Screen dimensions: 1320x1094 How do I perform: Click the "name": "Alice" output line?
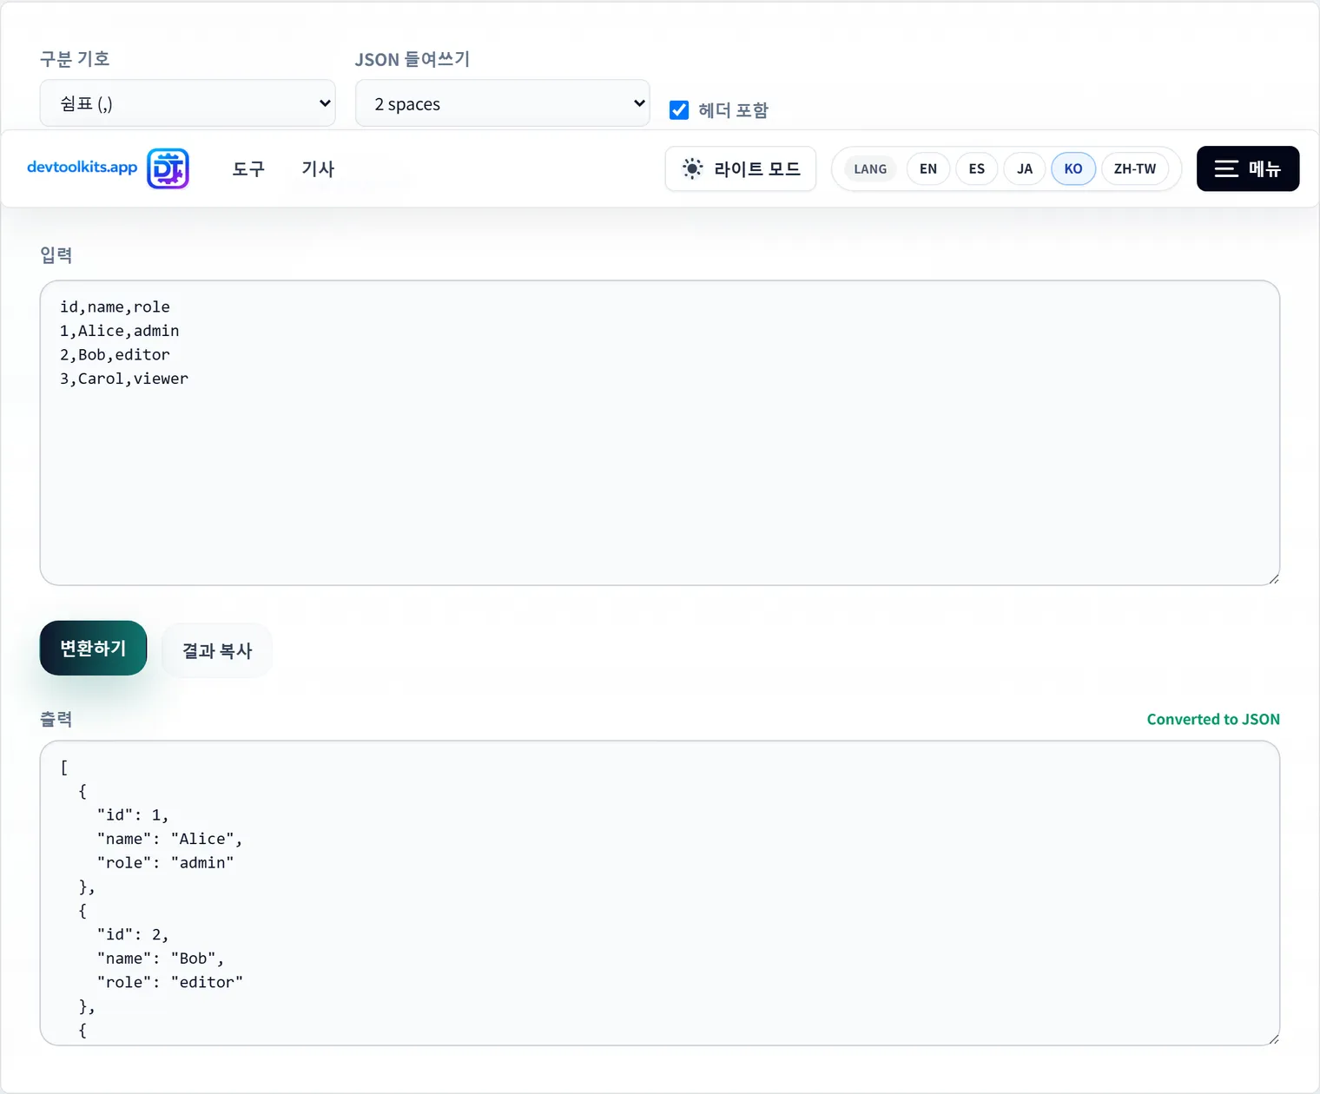(x=169, y=839)
